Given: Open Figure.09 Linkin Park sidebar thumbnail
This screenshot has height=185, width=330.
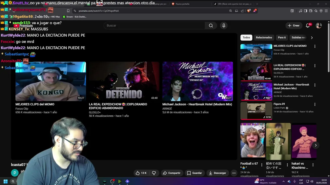Looking at the screenshot, I should tap(256, 111).
